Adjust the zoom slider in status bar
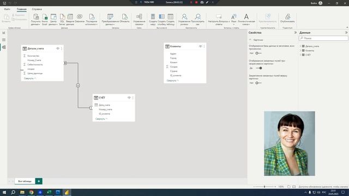Viewport: 349px width, 196px height. pos(264,187)
